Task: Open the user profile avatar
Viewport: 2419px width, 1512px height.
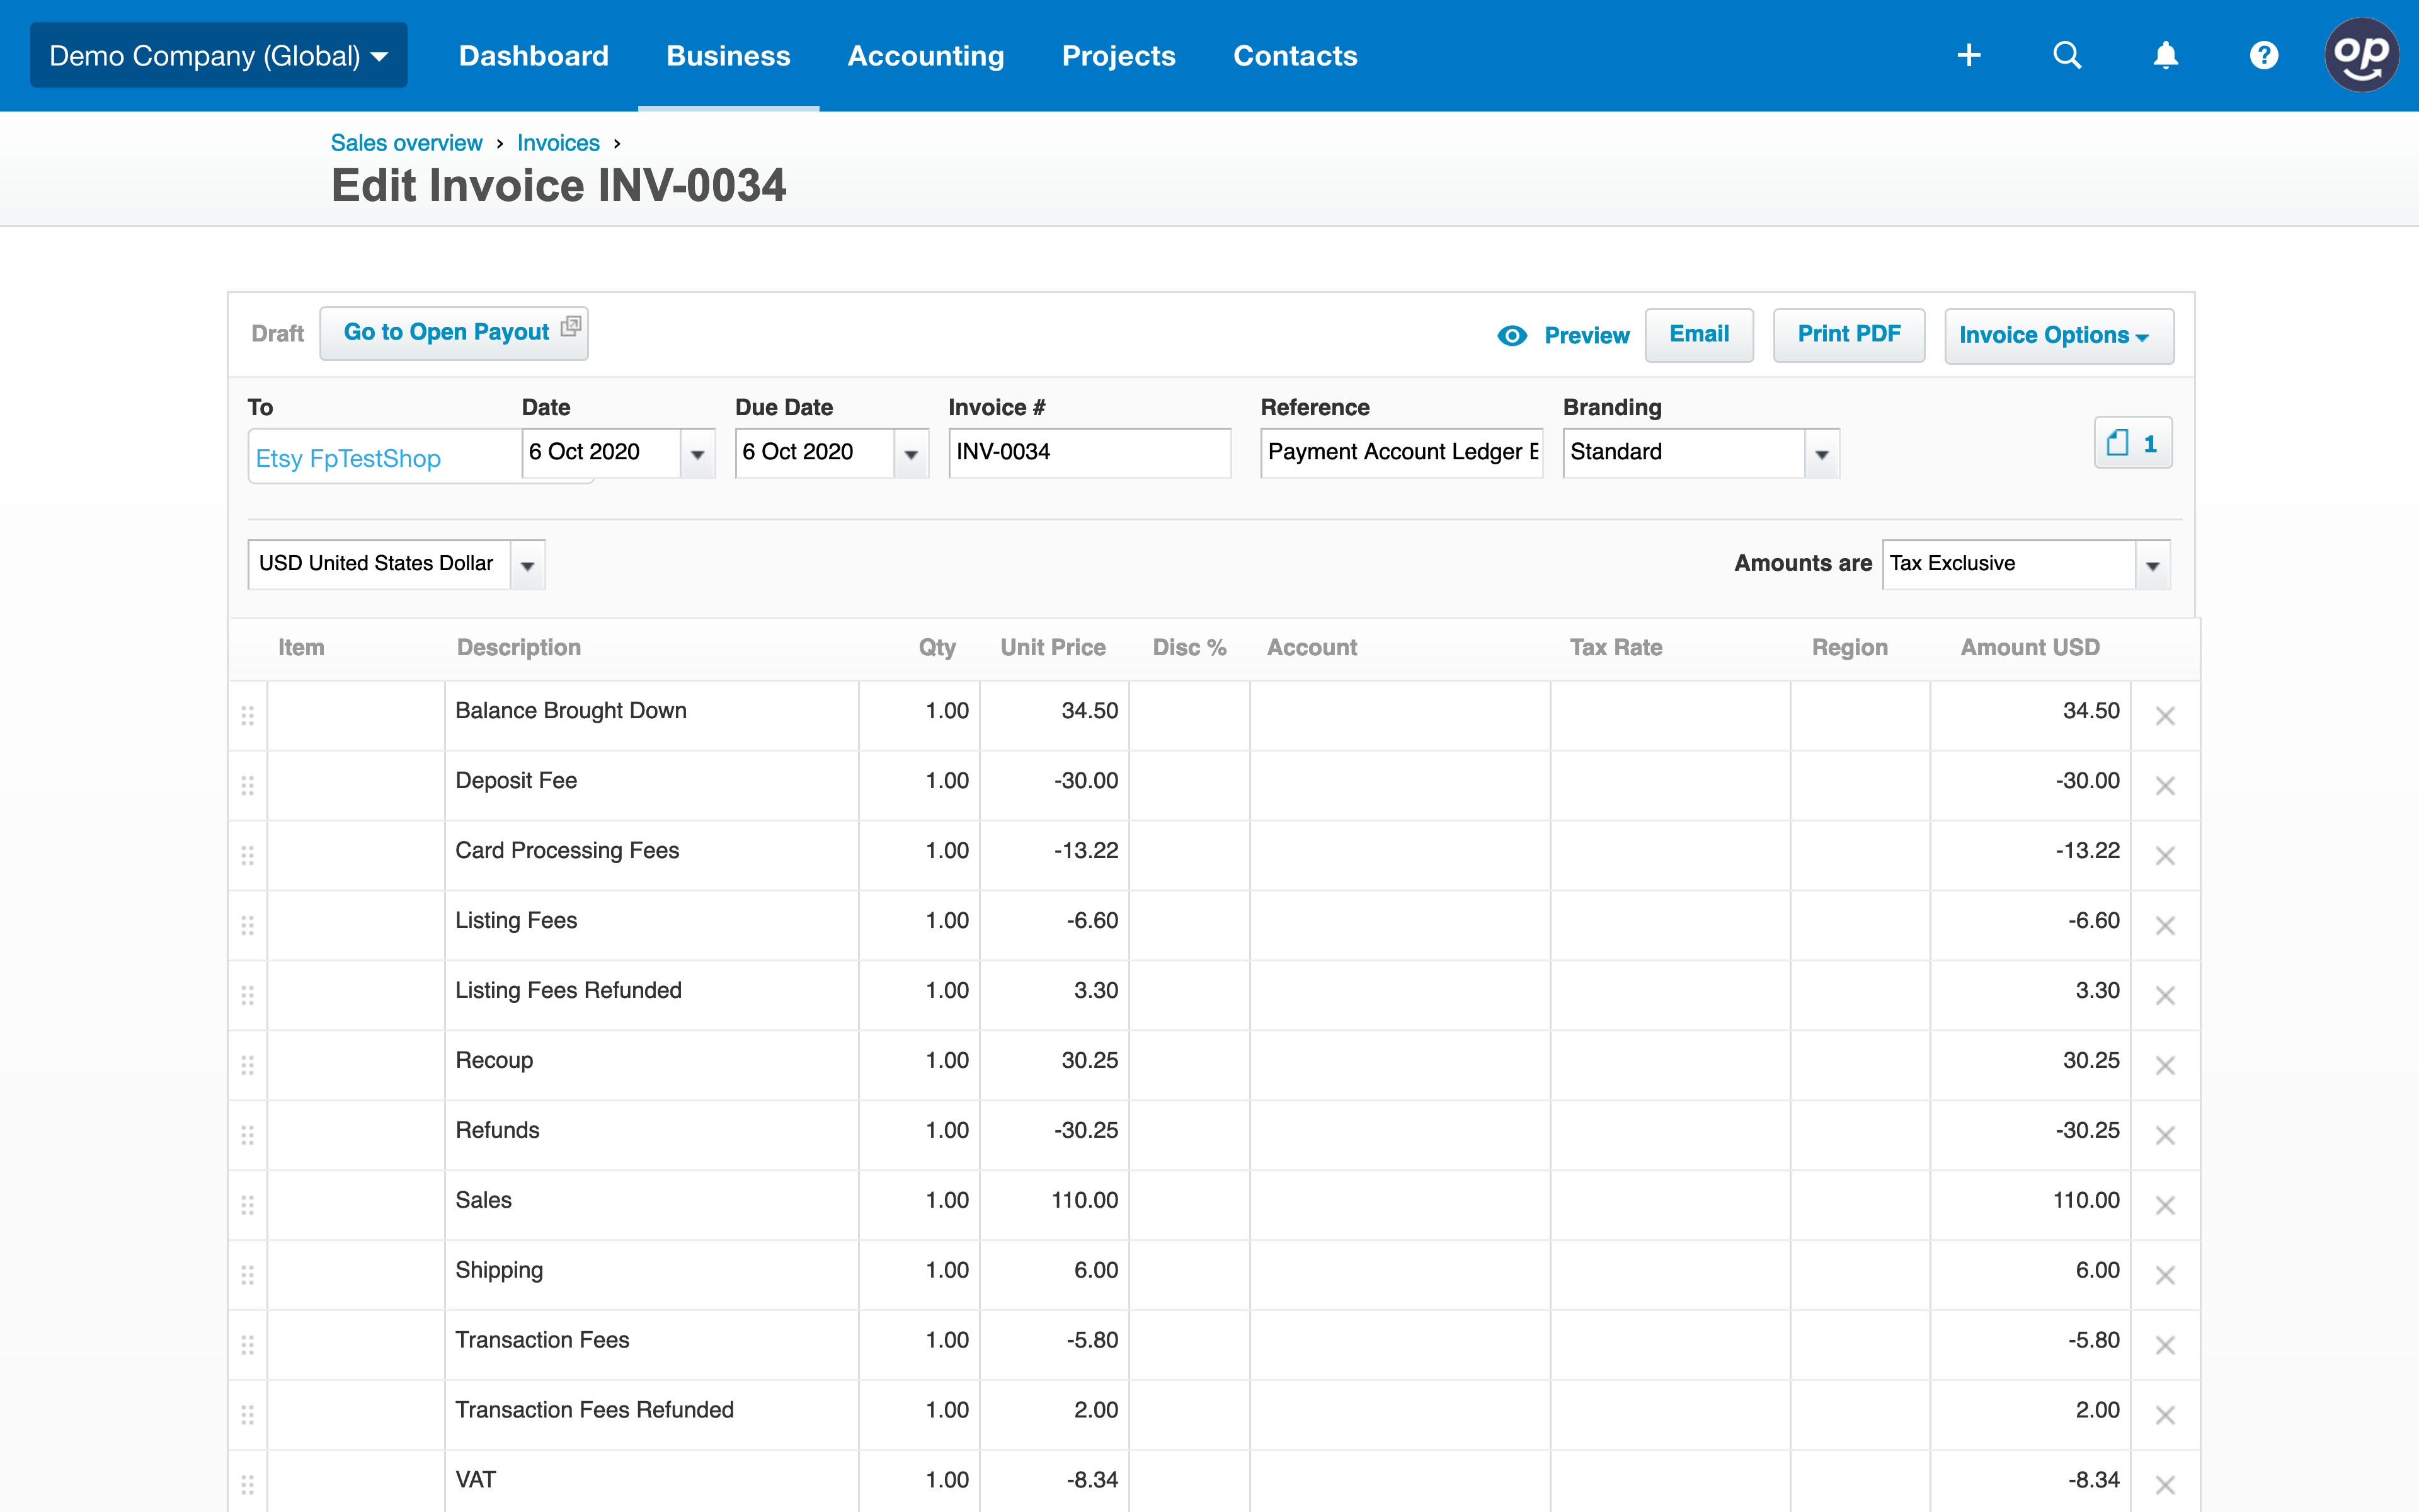Action: click(x=2361, y=55)
